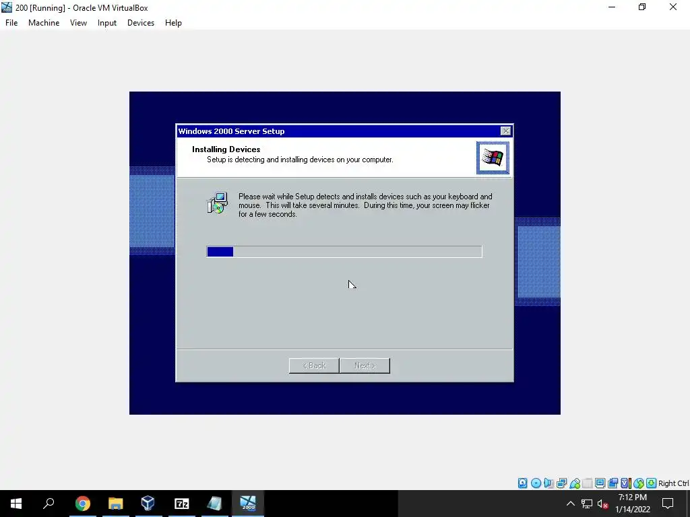690x517 pixels.
Task: Click the computer and CD setup icon
Action: [x=218, y=203]
